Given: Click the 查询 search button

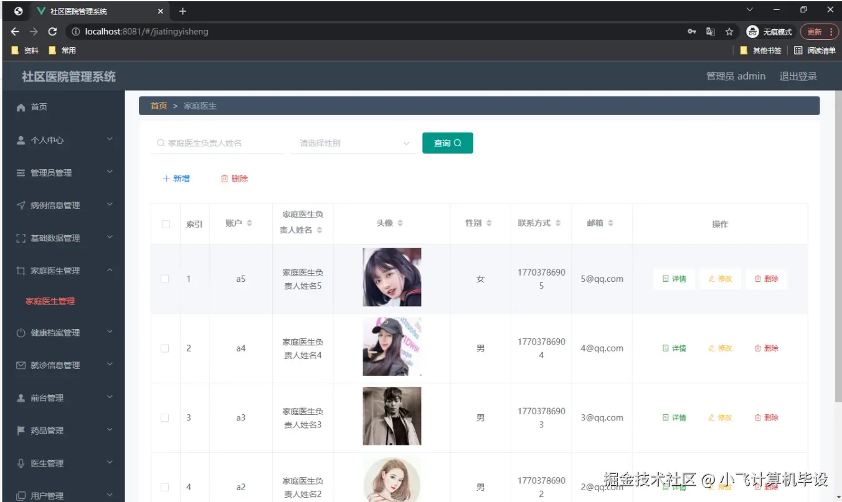Looking at the screenshot, I should click(x=448, y=143).
